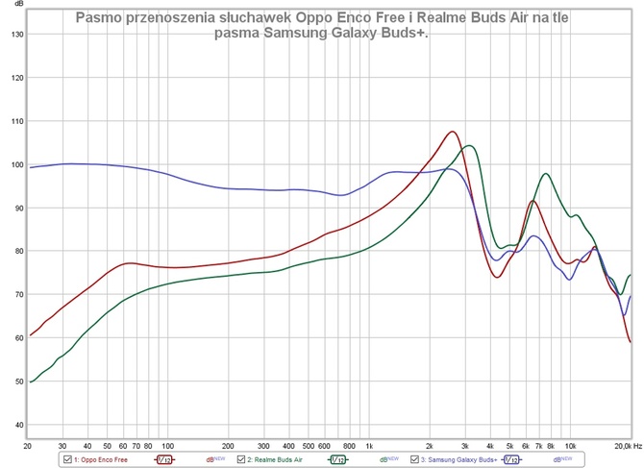The width and height of the screenshot is (644, 468).
Task: Click the 90 value on the dB axis
Action: pyautogui.click(x=19, y=209)
